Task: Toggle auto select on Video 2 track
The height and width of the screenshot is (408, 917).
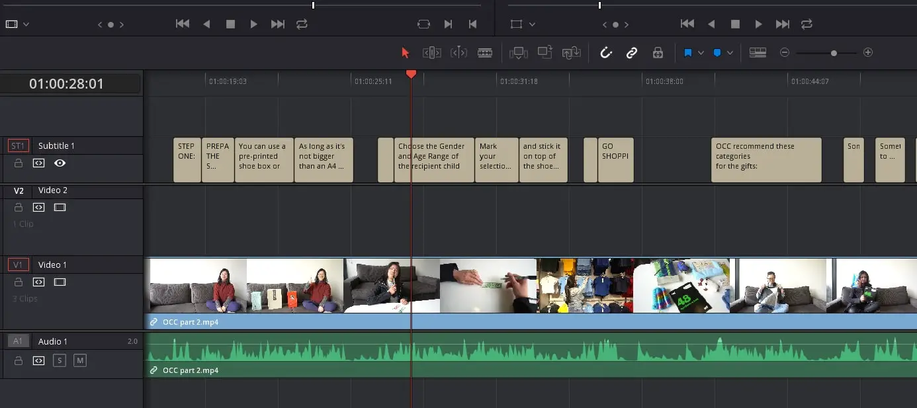Action: pos(39,207)
